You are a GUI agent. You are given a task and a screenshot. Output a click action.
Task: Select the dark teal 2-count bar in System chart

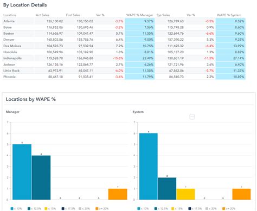(x=167, y=189)
